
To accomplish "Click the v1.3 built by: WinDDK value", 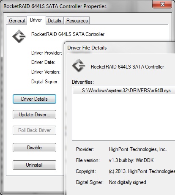I will click(x=131, y=160).
